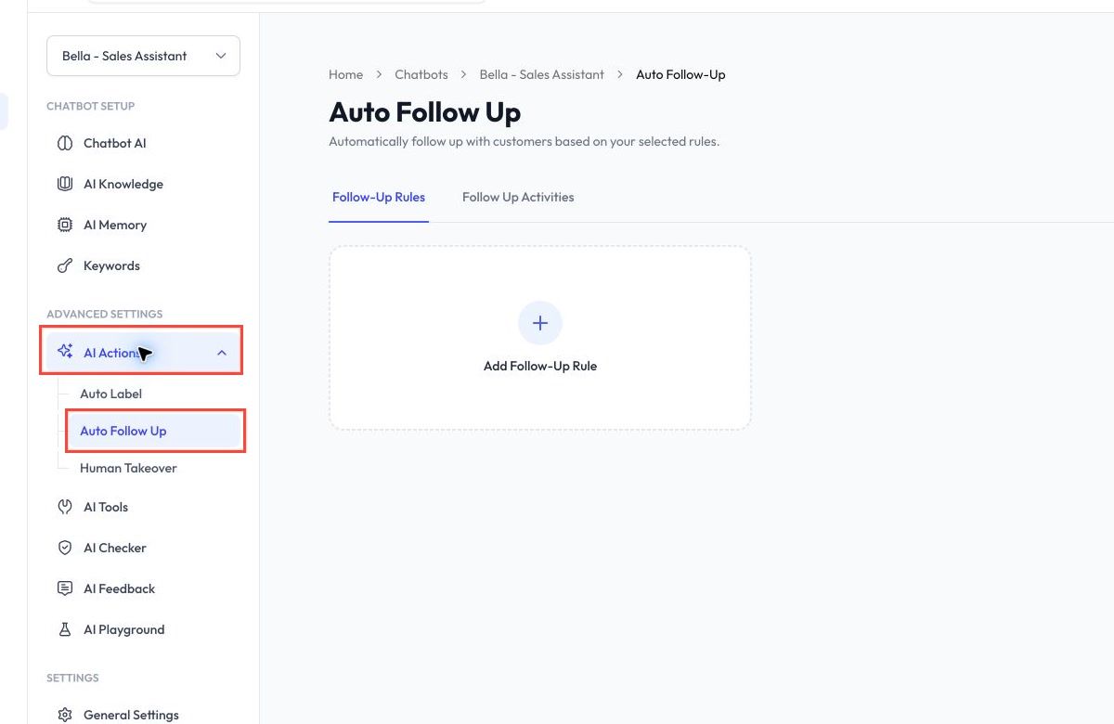Go to Home via breadcrumb

tap(345, 74)
